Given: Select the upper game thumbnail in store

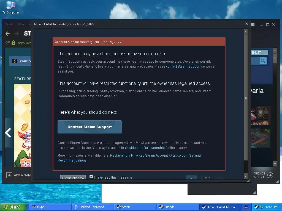Looking at the screenshot, I should (261, 116).
